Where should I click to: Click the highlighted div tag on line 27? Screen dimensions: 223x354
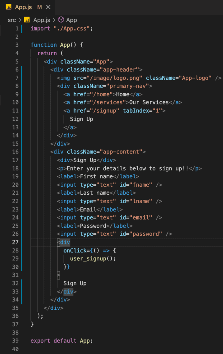65,242
